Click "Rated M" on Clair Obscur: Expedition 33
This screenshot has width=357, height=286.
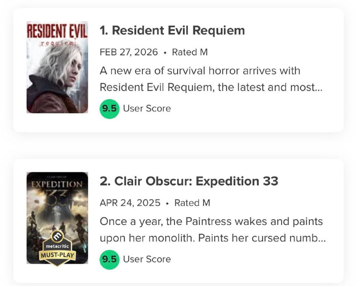point(192,203)
